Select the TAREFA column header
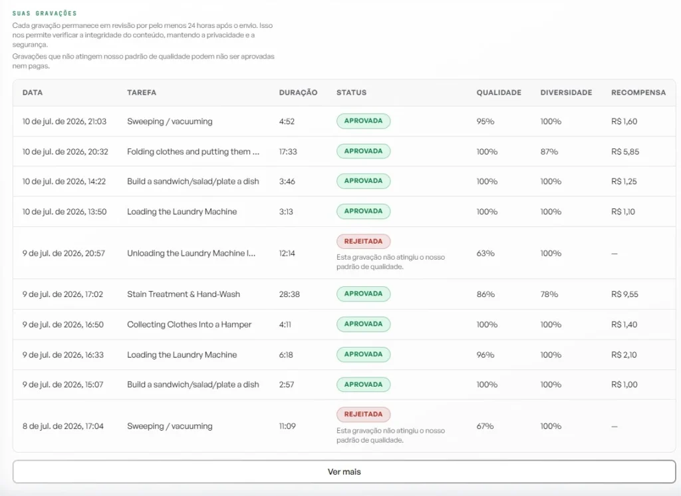This screenshot has height=496, width=681. coord(142,93)
